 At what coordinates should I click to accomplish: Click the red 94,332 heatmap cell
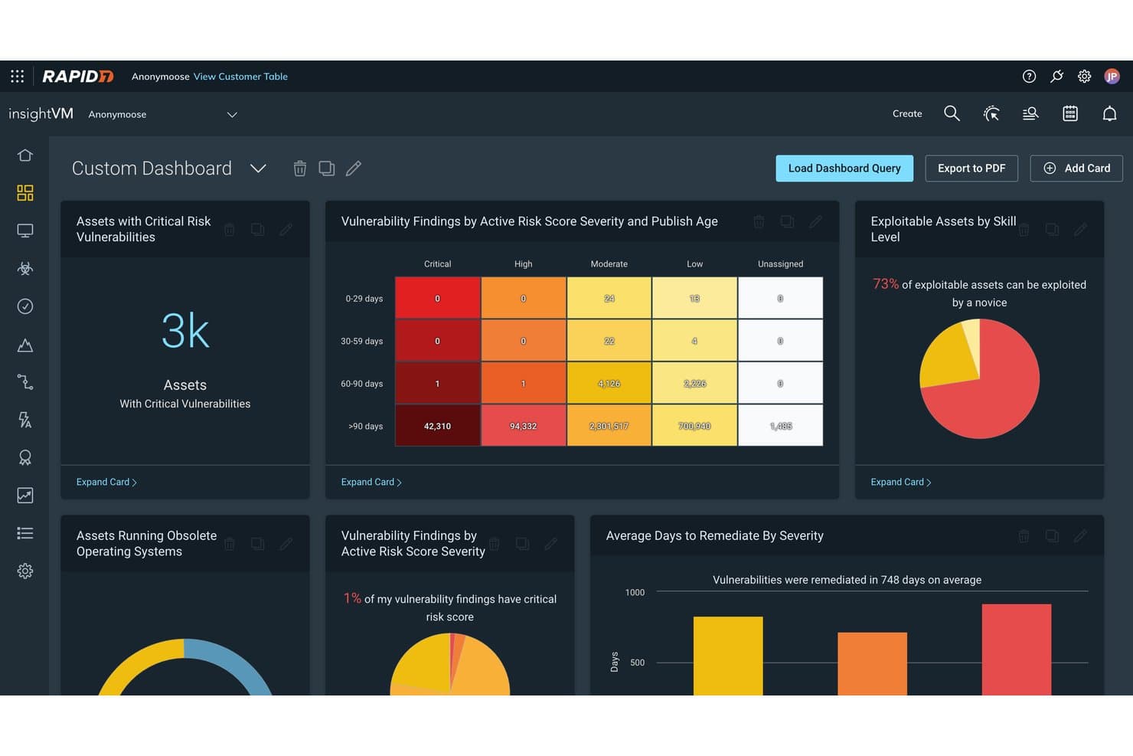(x=524, y=426)
